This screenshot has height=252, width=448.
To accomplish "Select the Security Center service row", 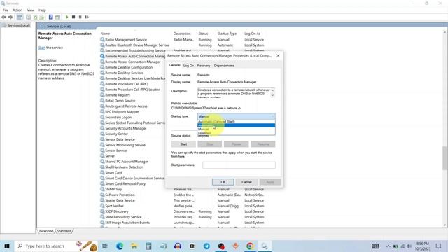I will point(116,134).
